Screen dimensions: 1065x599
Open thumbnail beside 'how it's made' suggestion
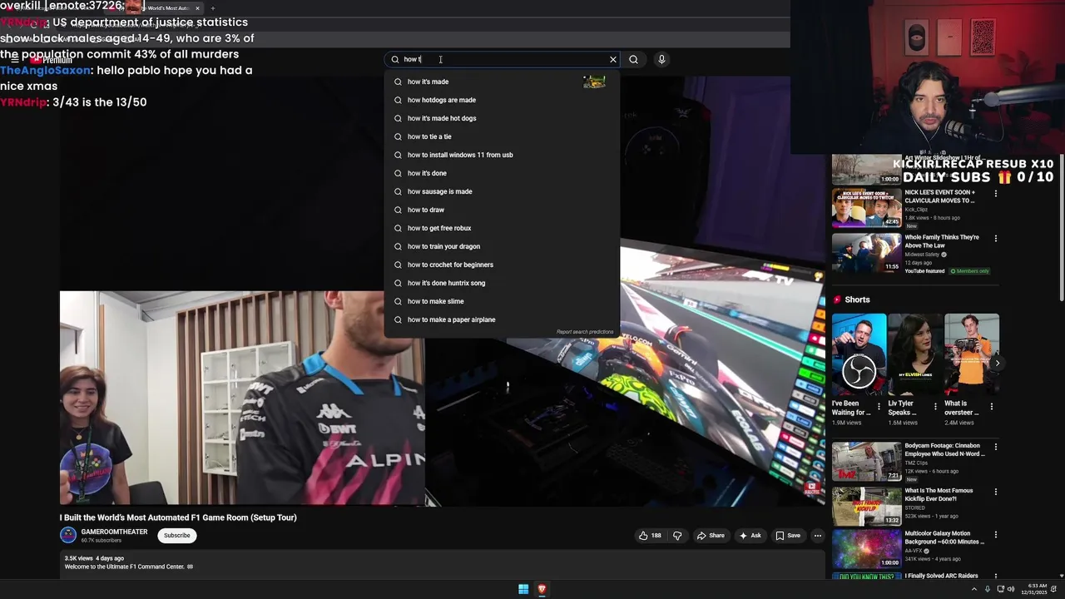point(594,82)
